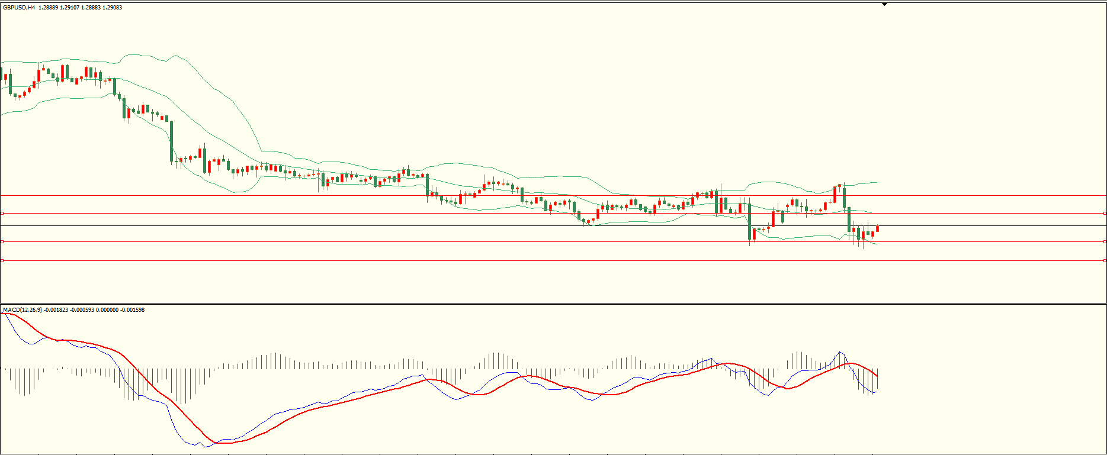Click right handle of red line above black line

(1105, 213)
